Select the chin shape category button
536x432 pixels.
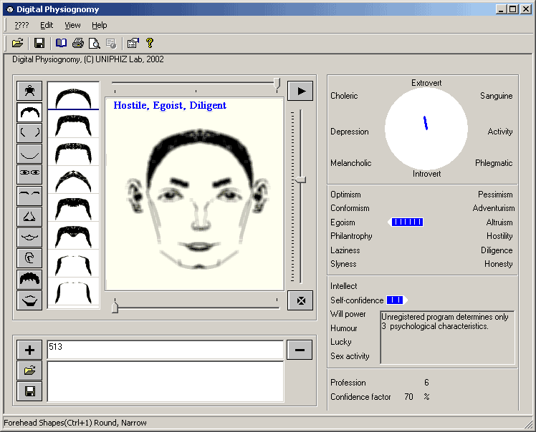(x=29, y=154)
